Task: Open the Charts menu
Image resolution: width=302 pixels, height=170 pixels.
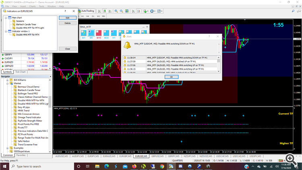Action: [x=32, y=6]
